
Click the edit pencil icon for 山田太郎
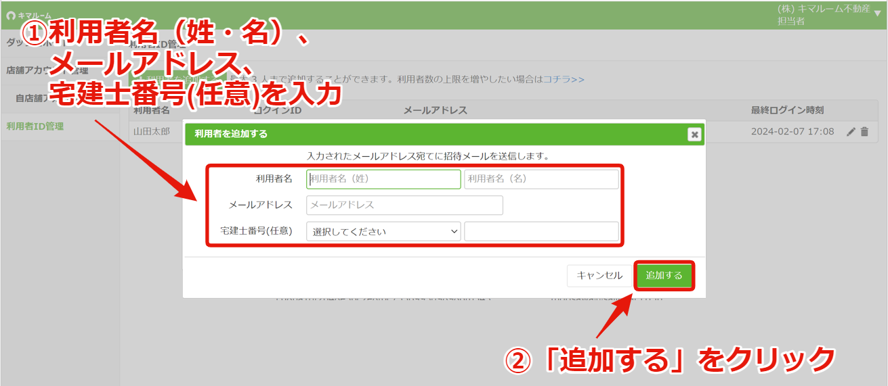851,132
